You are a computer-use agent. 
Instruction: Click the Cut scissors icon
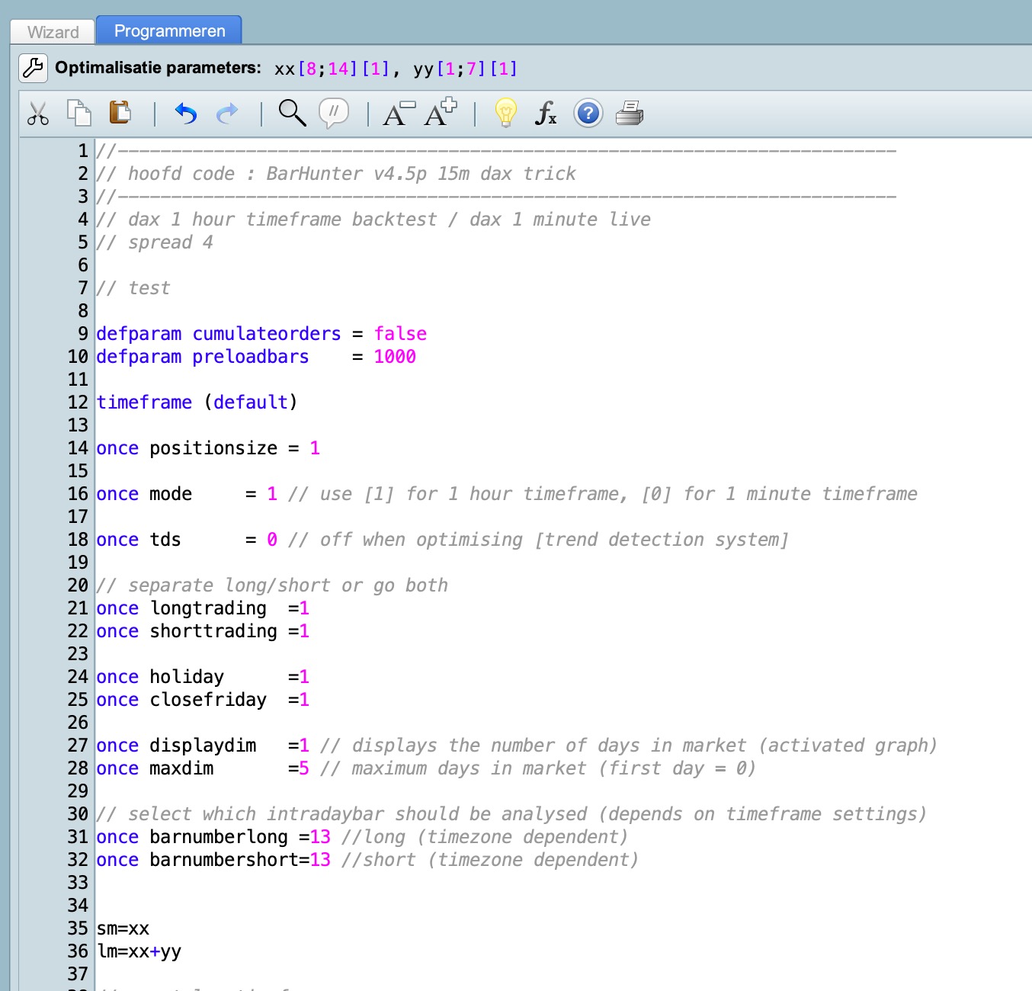37,114
